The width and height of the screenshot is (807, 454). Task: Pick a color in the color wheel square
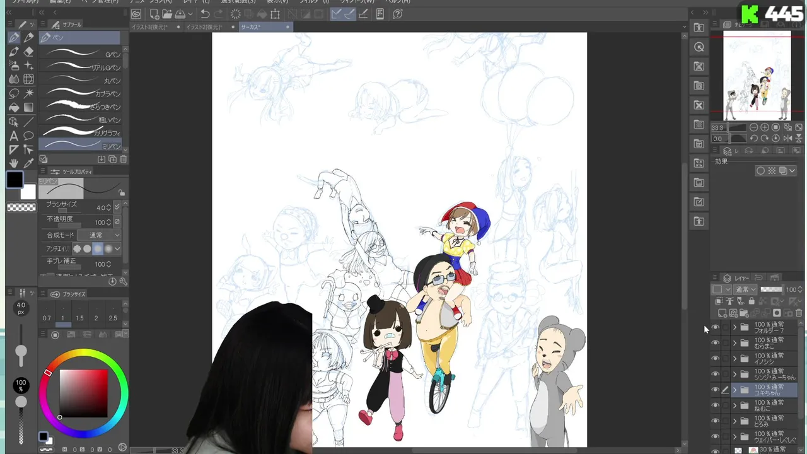(83, 393)
